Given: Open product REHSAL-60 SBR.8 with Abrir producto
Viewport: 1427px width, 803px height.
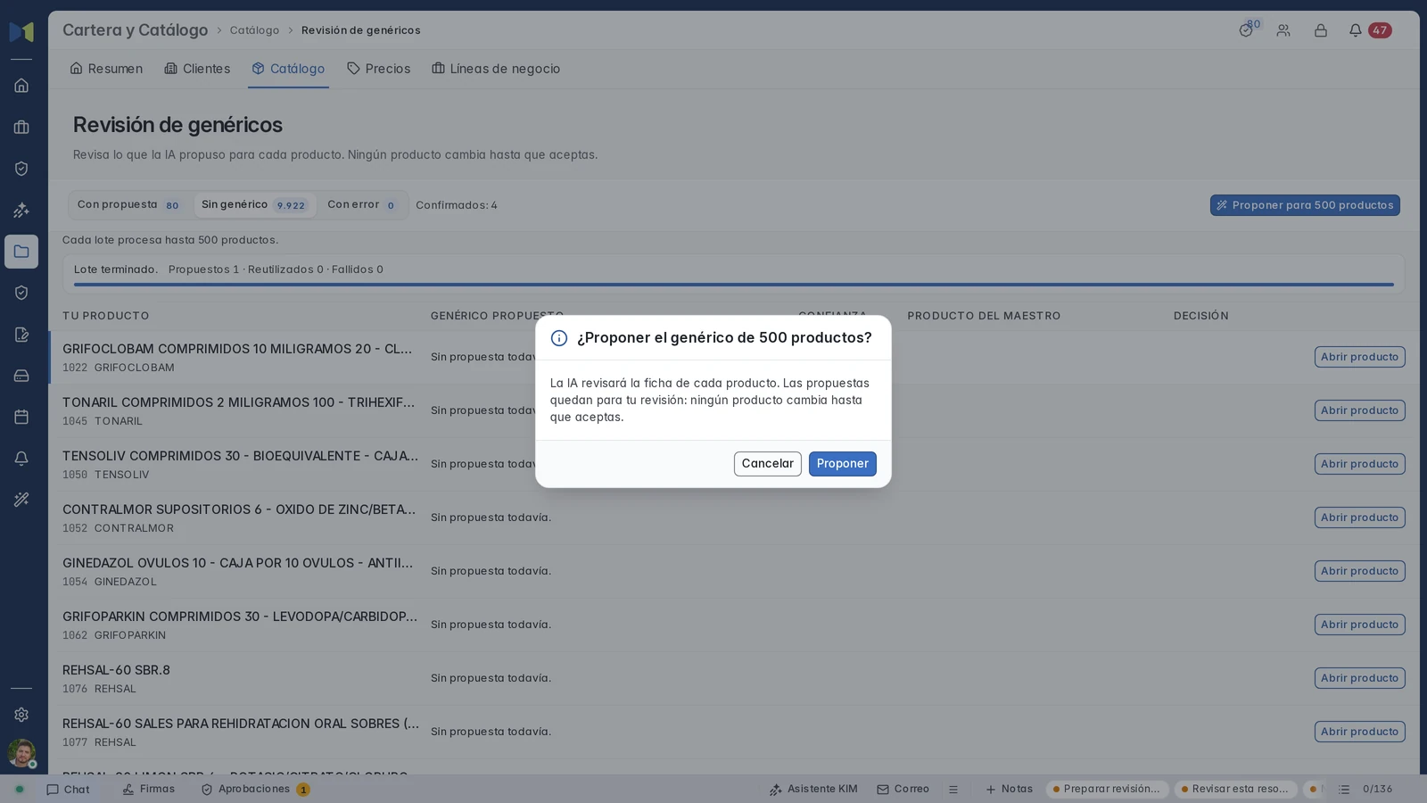Looking at the screenshot, I should 1359,678.
